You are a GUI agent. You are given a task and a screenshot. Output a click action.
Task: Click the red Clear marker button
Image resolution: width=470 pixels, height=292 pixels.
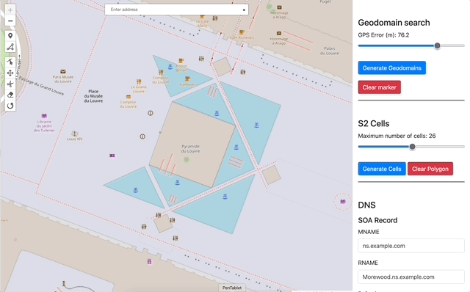pos(379,87)
